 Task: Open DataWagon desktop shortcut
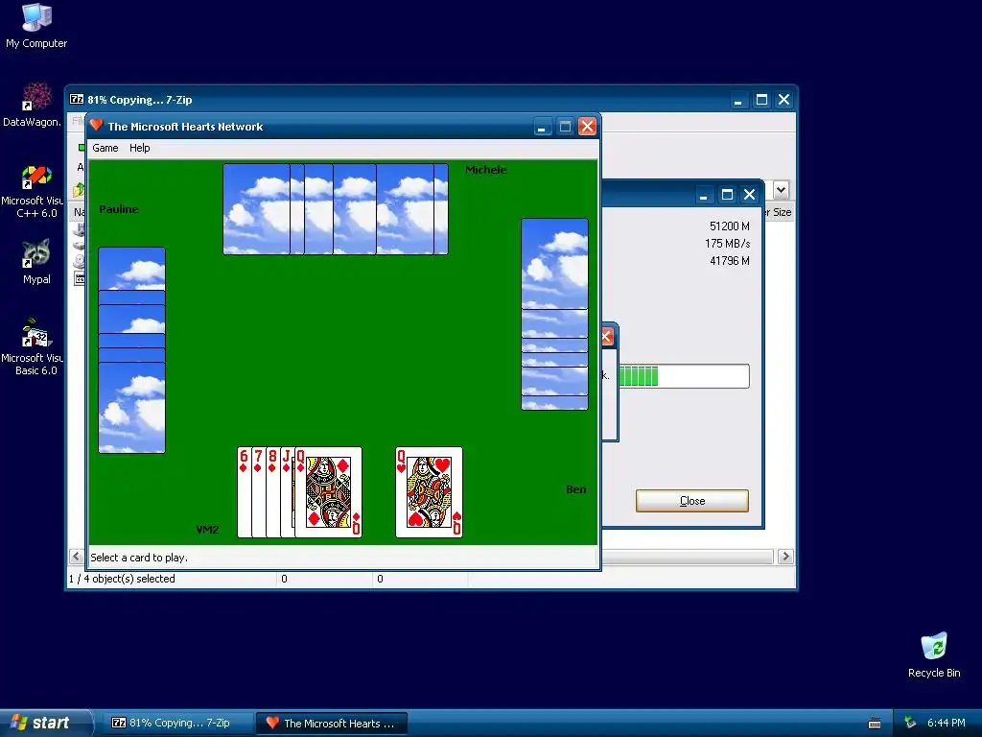[33, 105]
